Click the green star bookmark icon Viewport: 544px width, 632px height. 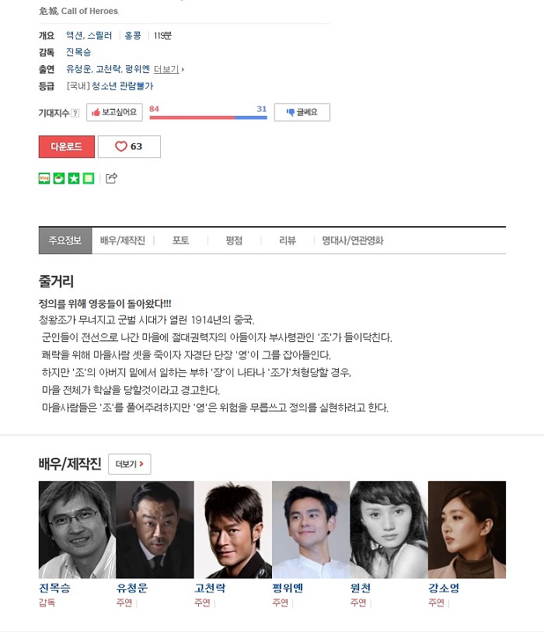click(74, 178)
